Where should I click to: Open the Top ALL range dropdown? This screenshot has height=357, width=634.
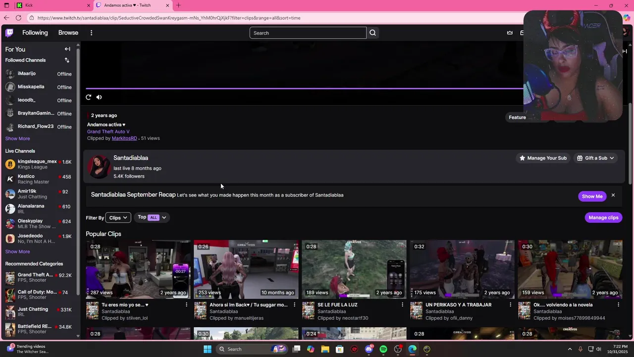[x=152, y=217]
